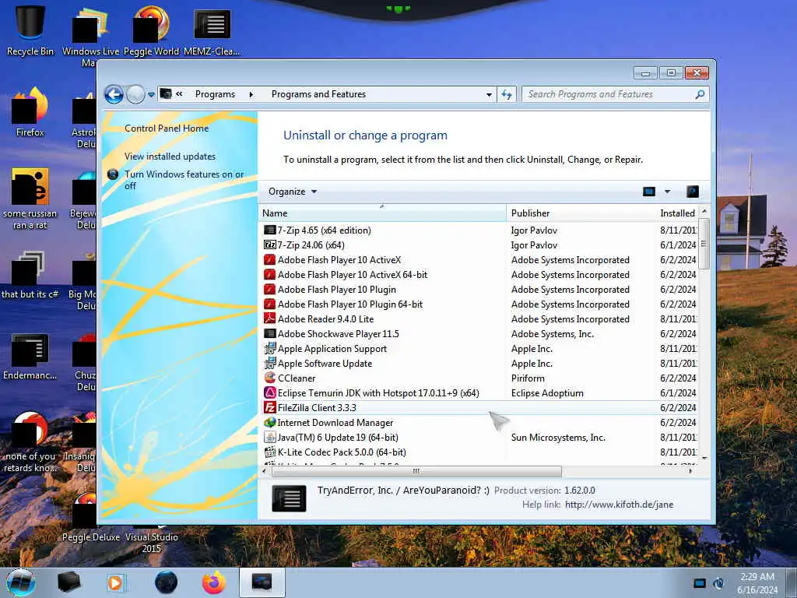Click the FileZilla program icon
This screenshot has width=797, height=598.
pyautogui.click(x=270, y=408)
